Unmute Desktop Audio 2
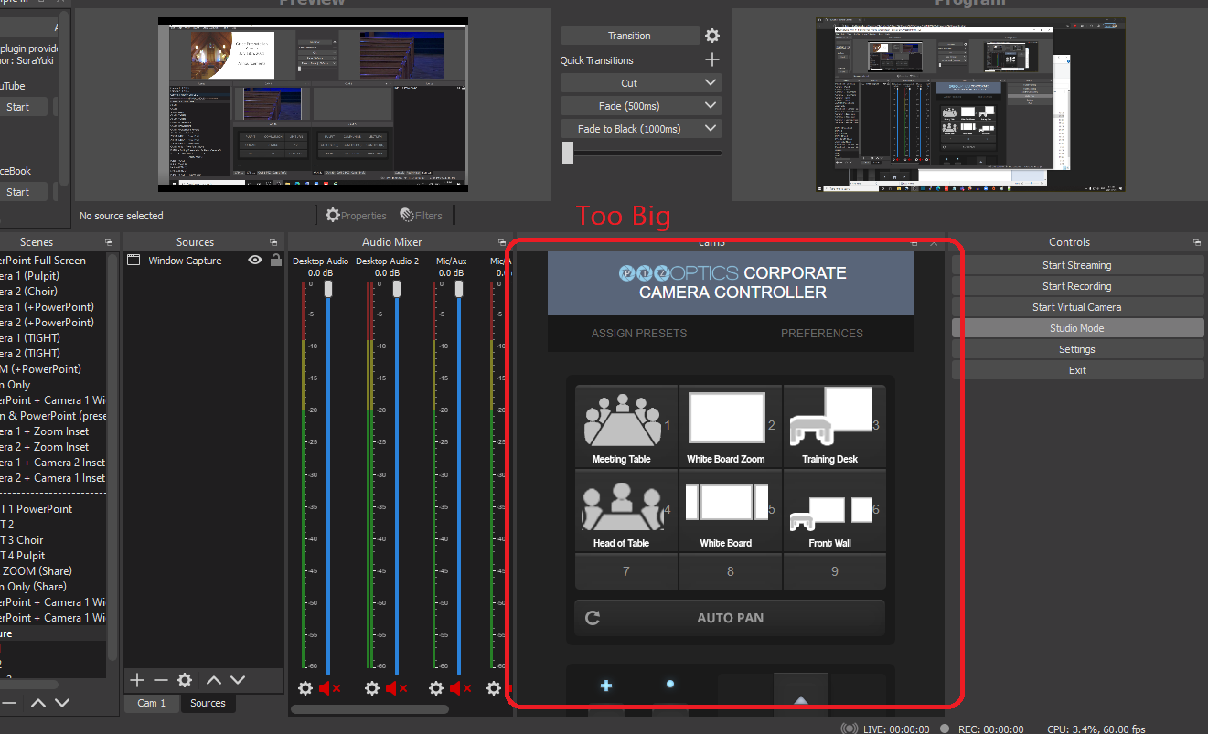Image resolution: width=1208 pixels, height=734 pixels. [397, 688]
